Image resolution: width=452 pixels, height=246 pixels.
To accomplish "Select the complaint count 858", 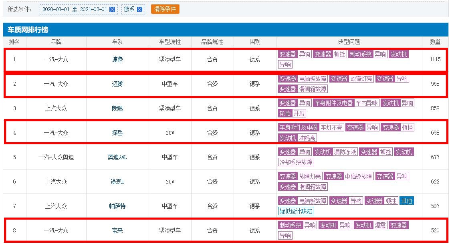I will (x=435, y=109).
